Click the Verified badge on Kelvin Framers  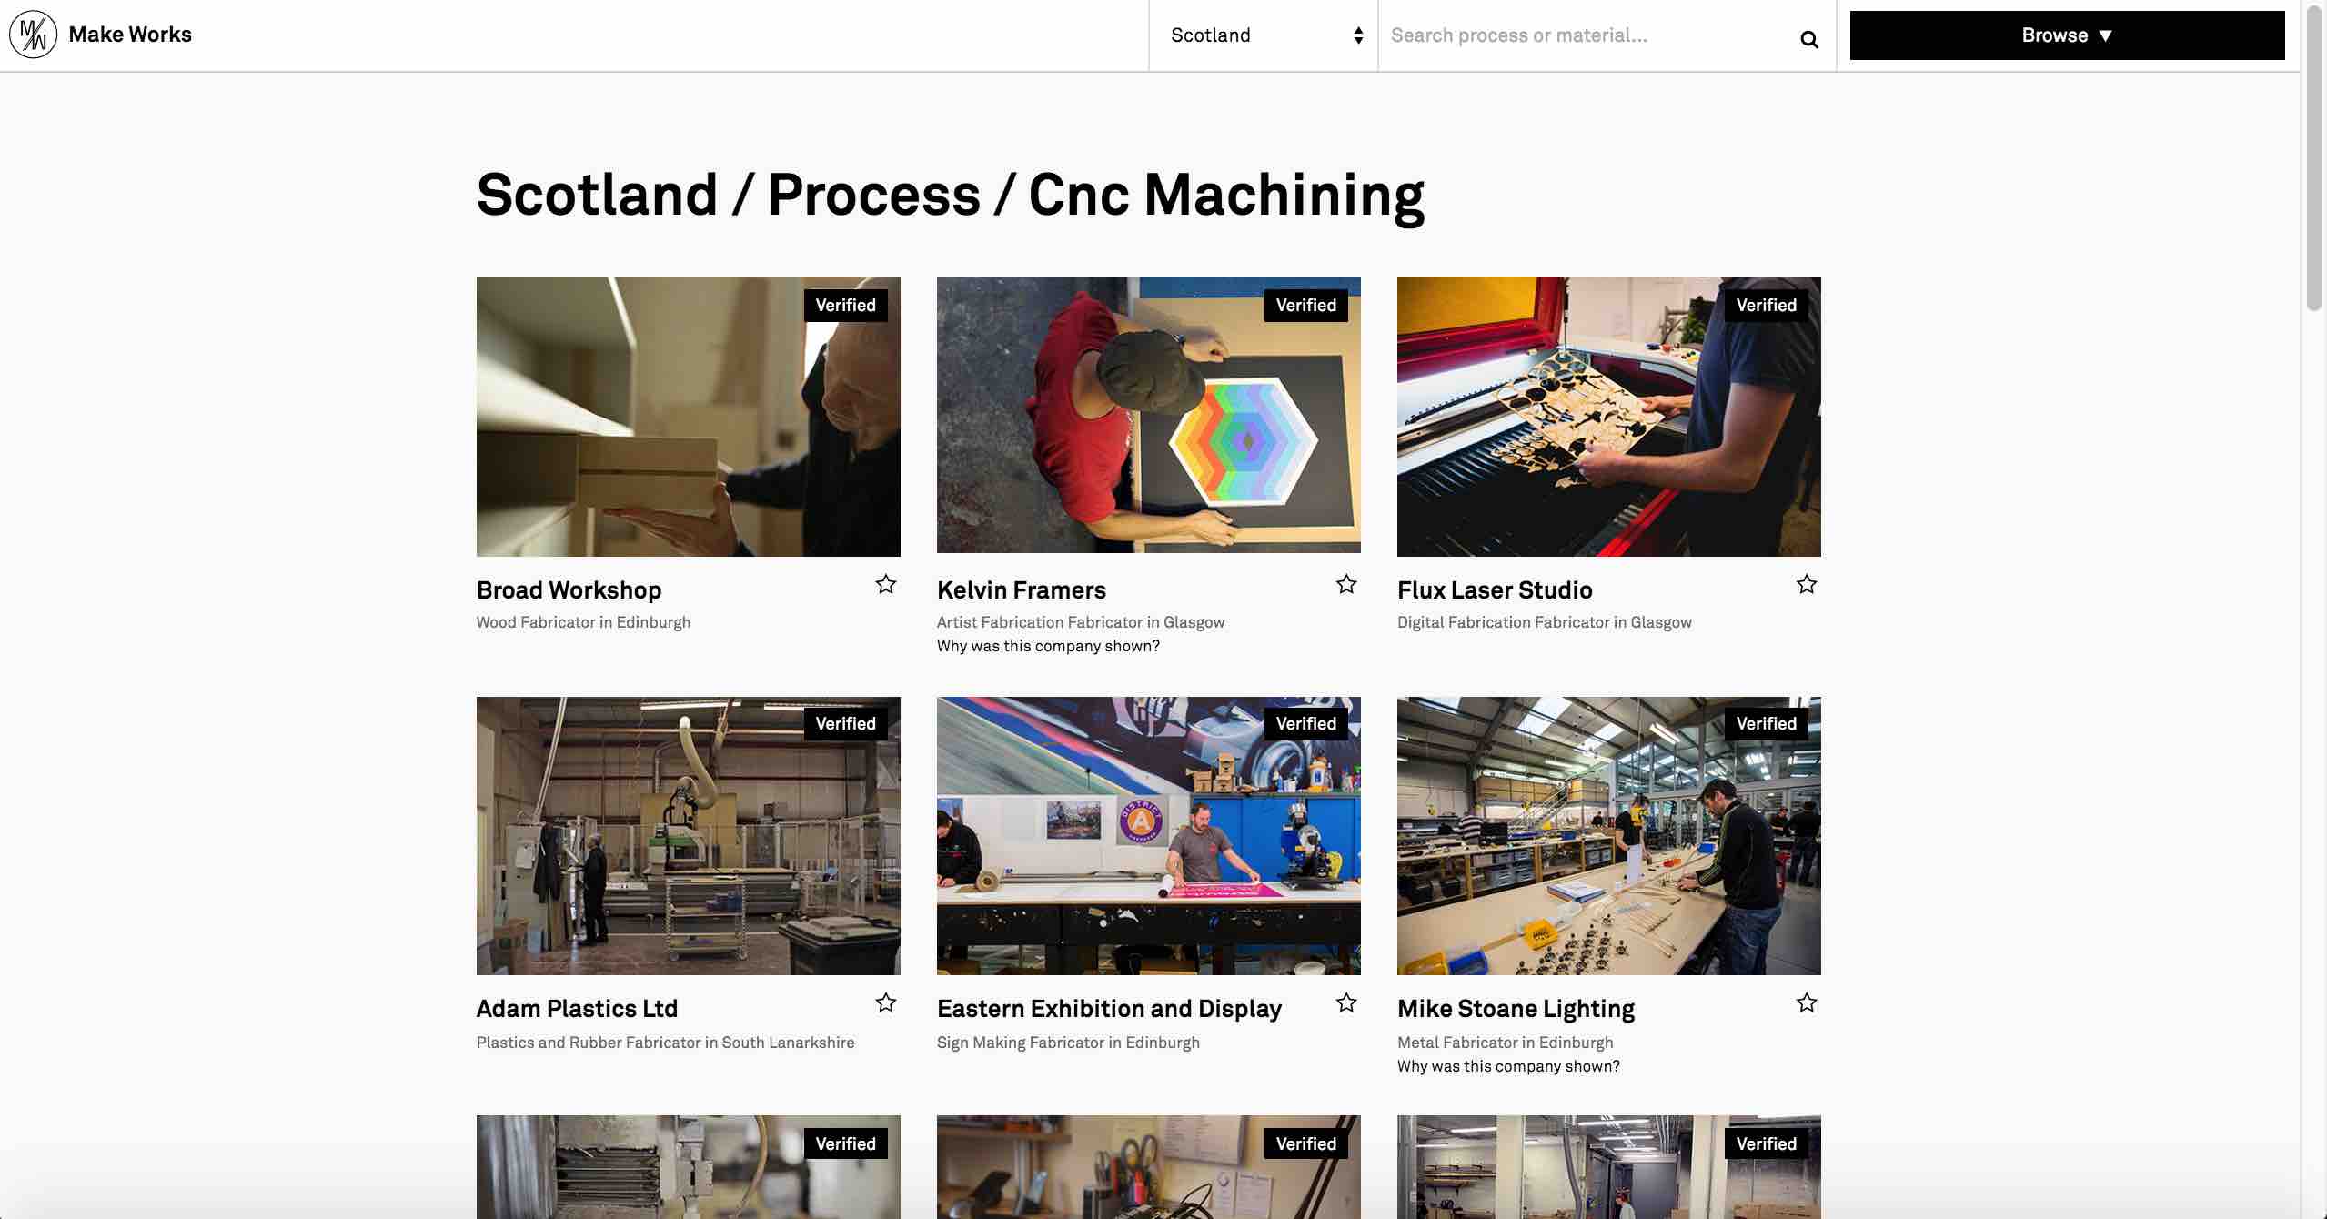click(1306, 305)
